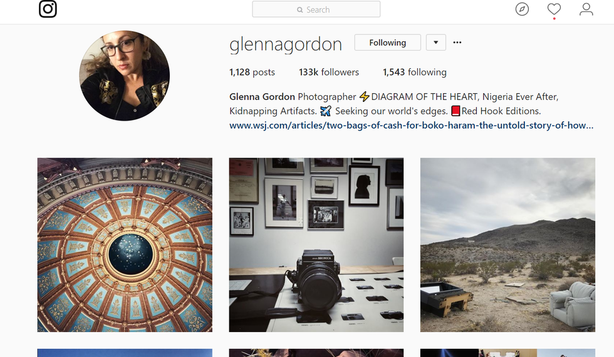Toggle the Following button to unfollow
The width and height of the screenshot is (614, 357).
(x=388, y=43)
